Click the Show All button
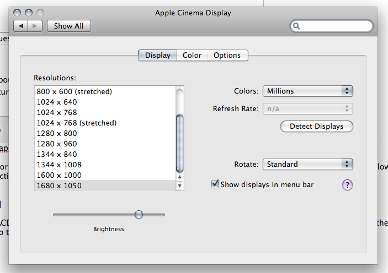 (69, 26)
